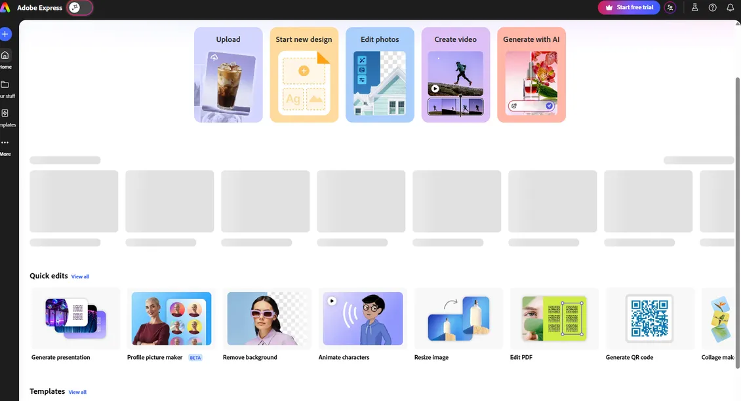Open the Remove background quick edit
741x401 pixels.
267,325
